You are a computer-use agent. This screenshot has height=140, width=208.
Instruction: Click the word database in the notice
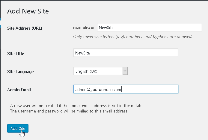click(x=139, y=106)
